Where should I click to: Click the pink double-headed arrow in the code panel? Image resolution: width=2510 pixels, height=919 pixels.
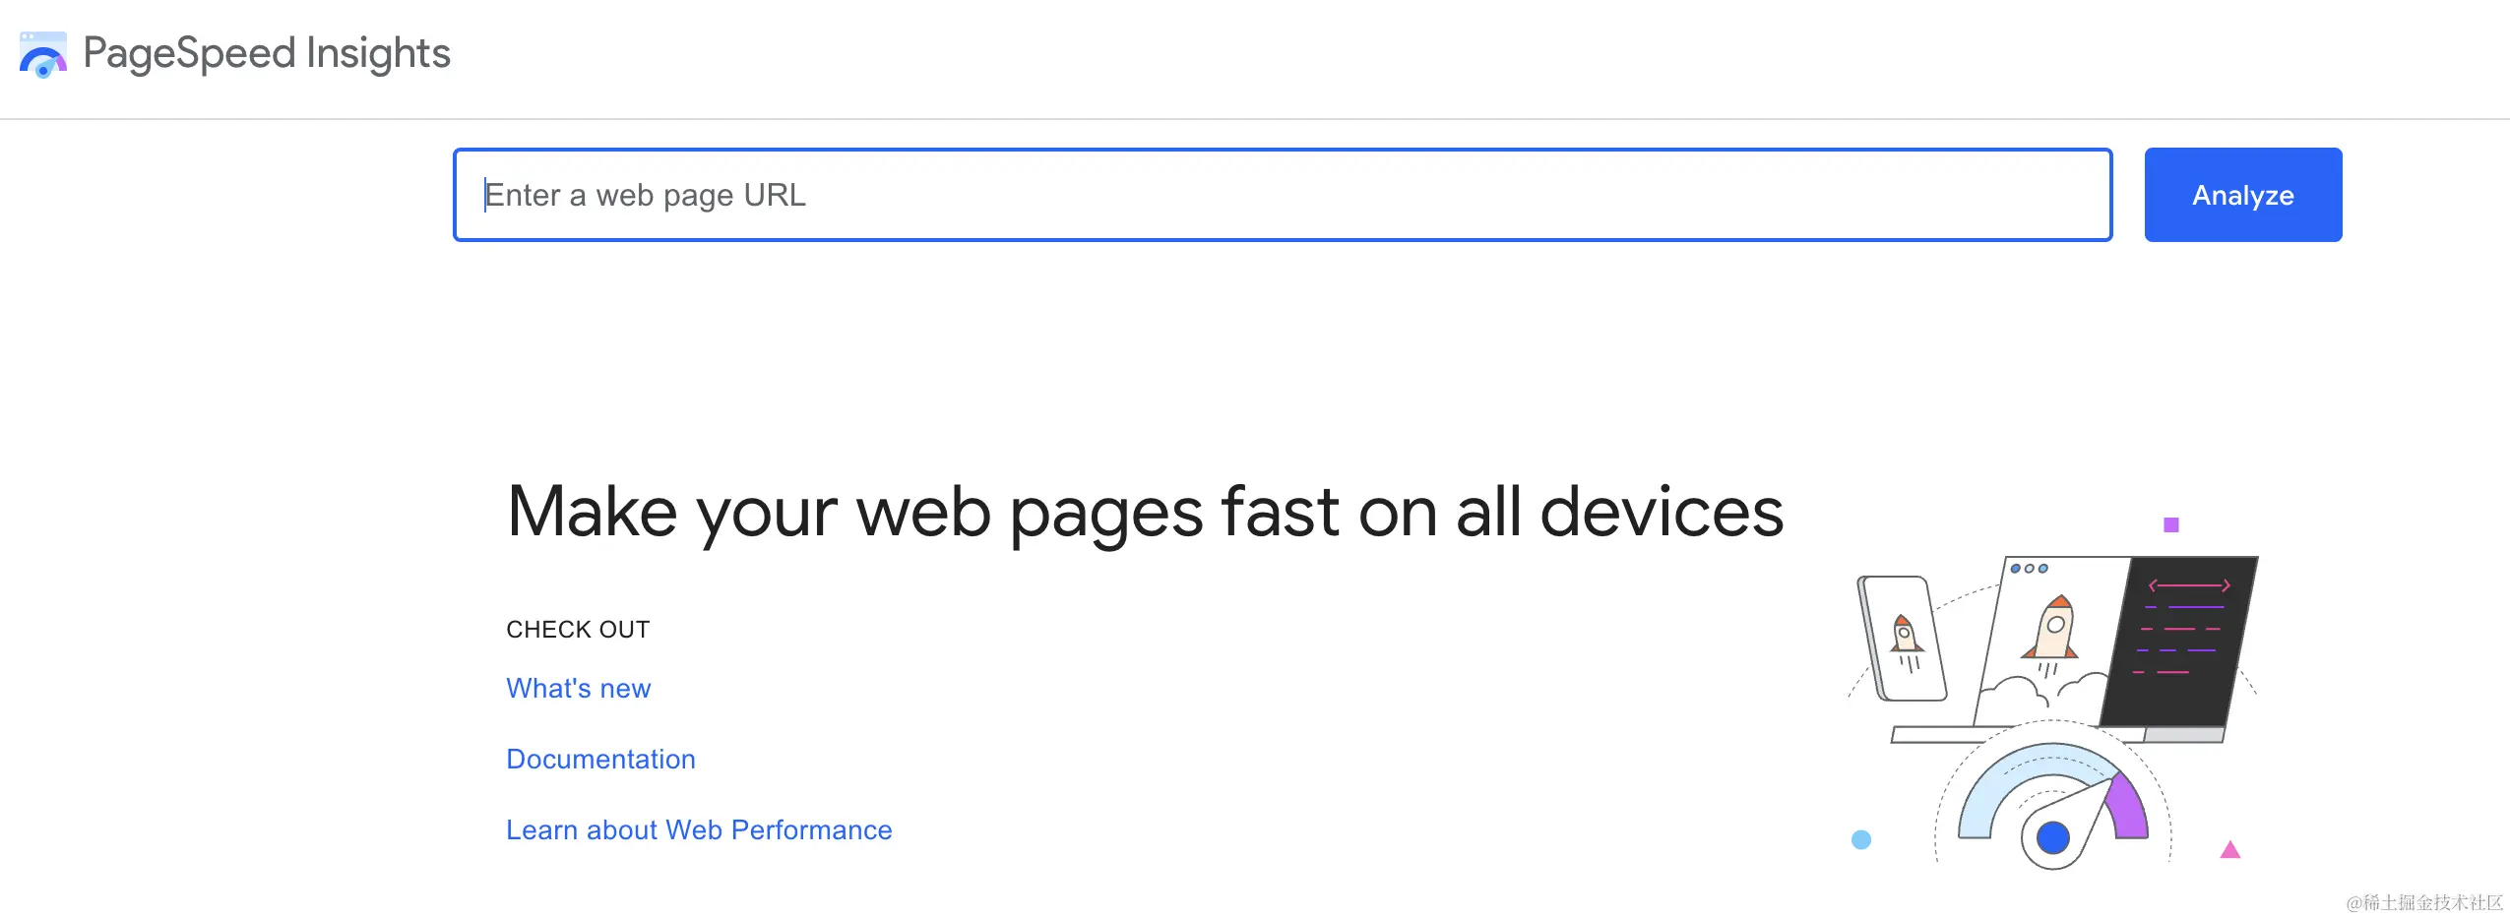pyautogui.click(x=2188, y=585)
